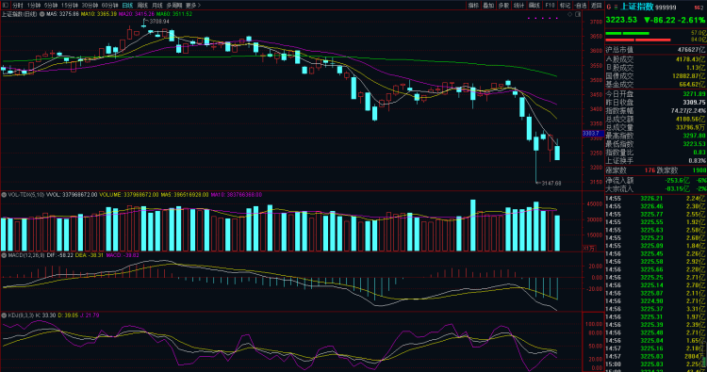Click the 国债成交 row
The image size is (707, 372).
tap(655, 76)
